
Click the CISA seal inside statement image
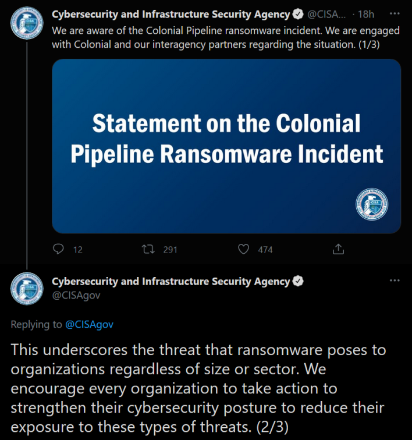coord(372,204)
